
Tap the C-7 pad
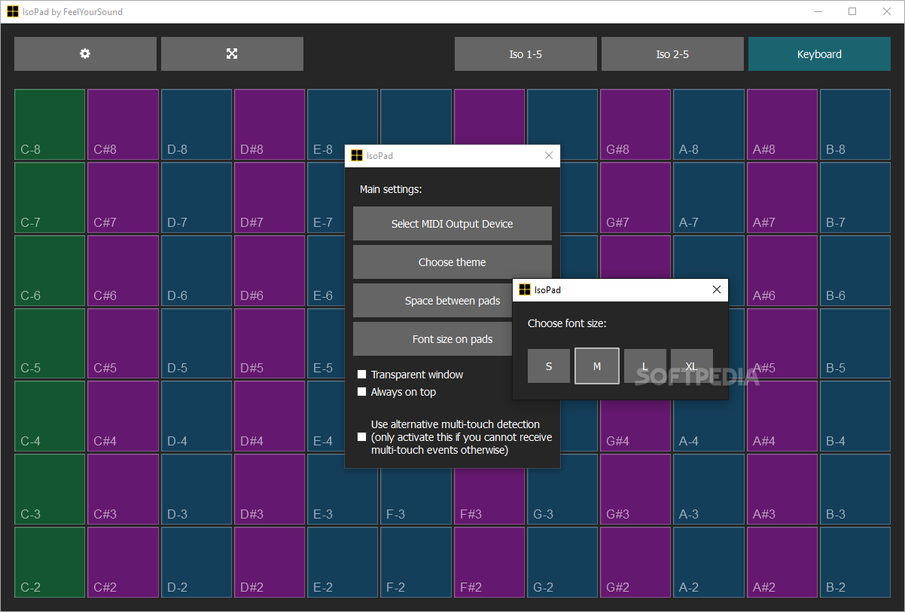[50, 197]
